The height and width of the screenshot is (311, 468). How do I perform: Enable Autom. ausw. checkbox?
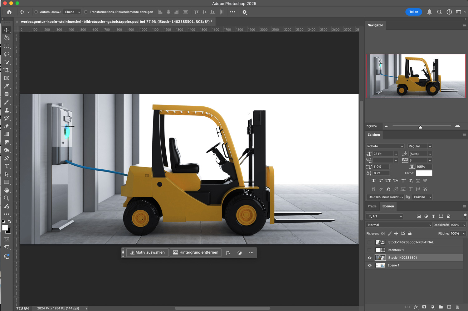point(36,12)
